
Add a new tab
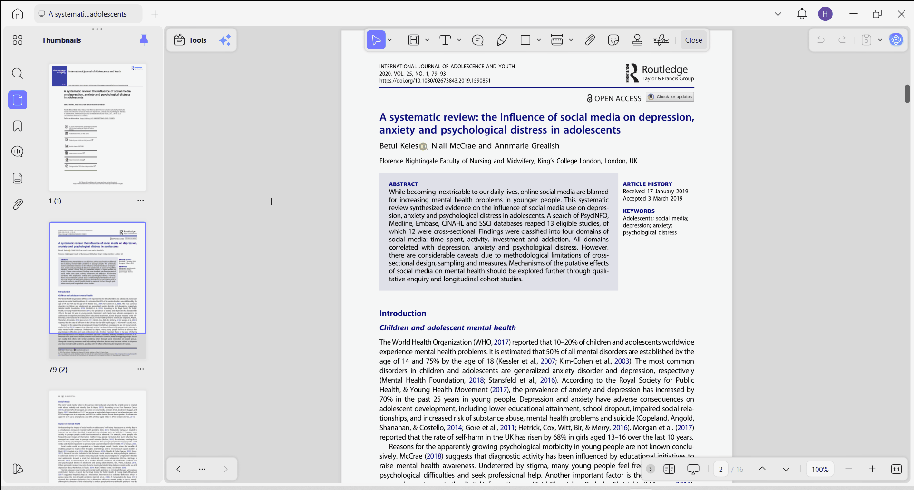(x=155, y=14)
